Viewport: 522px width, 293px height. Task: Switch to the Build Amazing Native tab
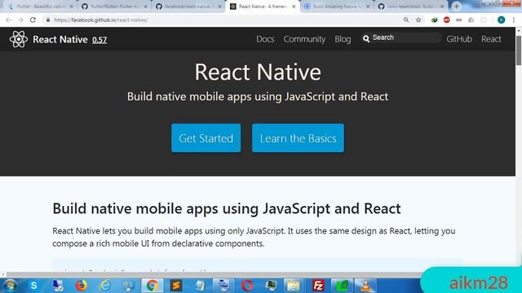tap(337, 7)
